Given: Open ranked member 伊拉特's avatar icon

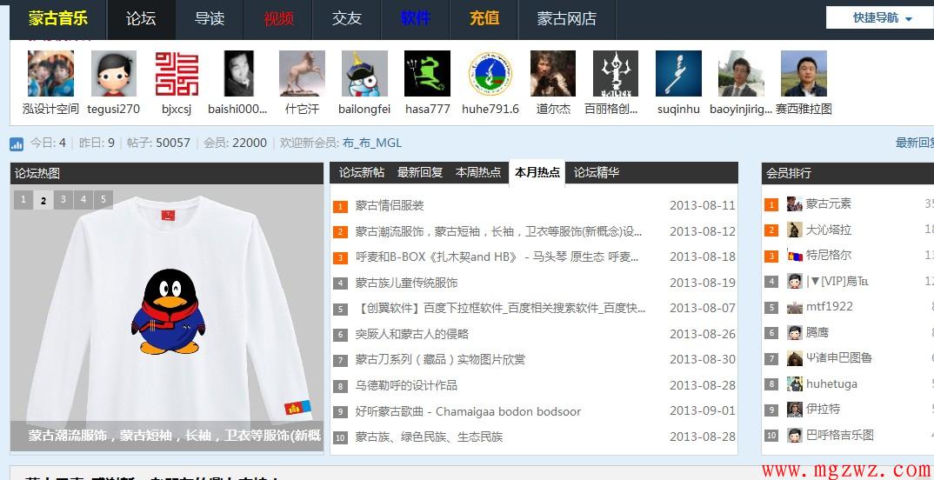Looking at the screenshot, I should coord(794,410).
